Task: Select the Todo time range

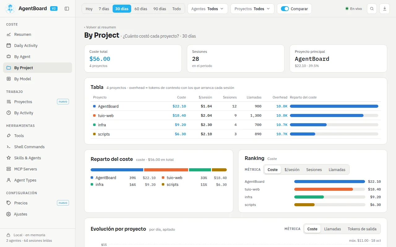Action: click(x=177, y=9)
